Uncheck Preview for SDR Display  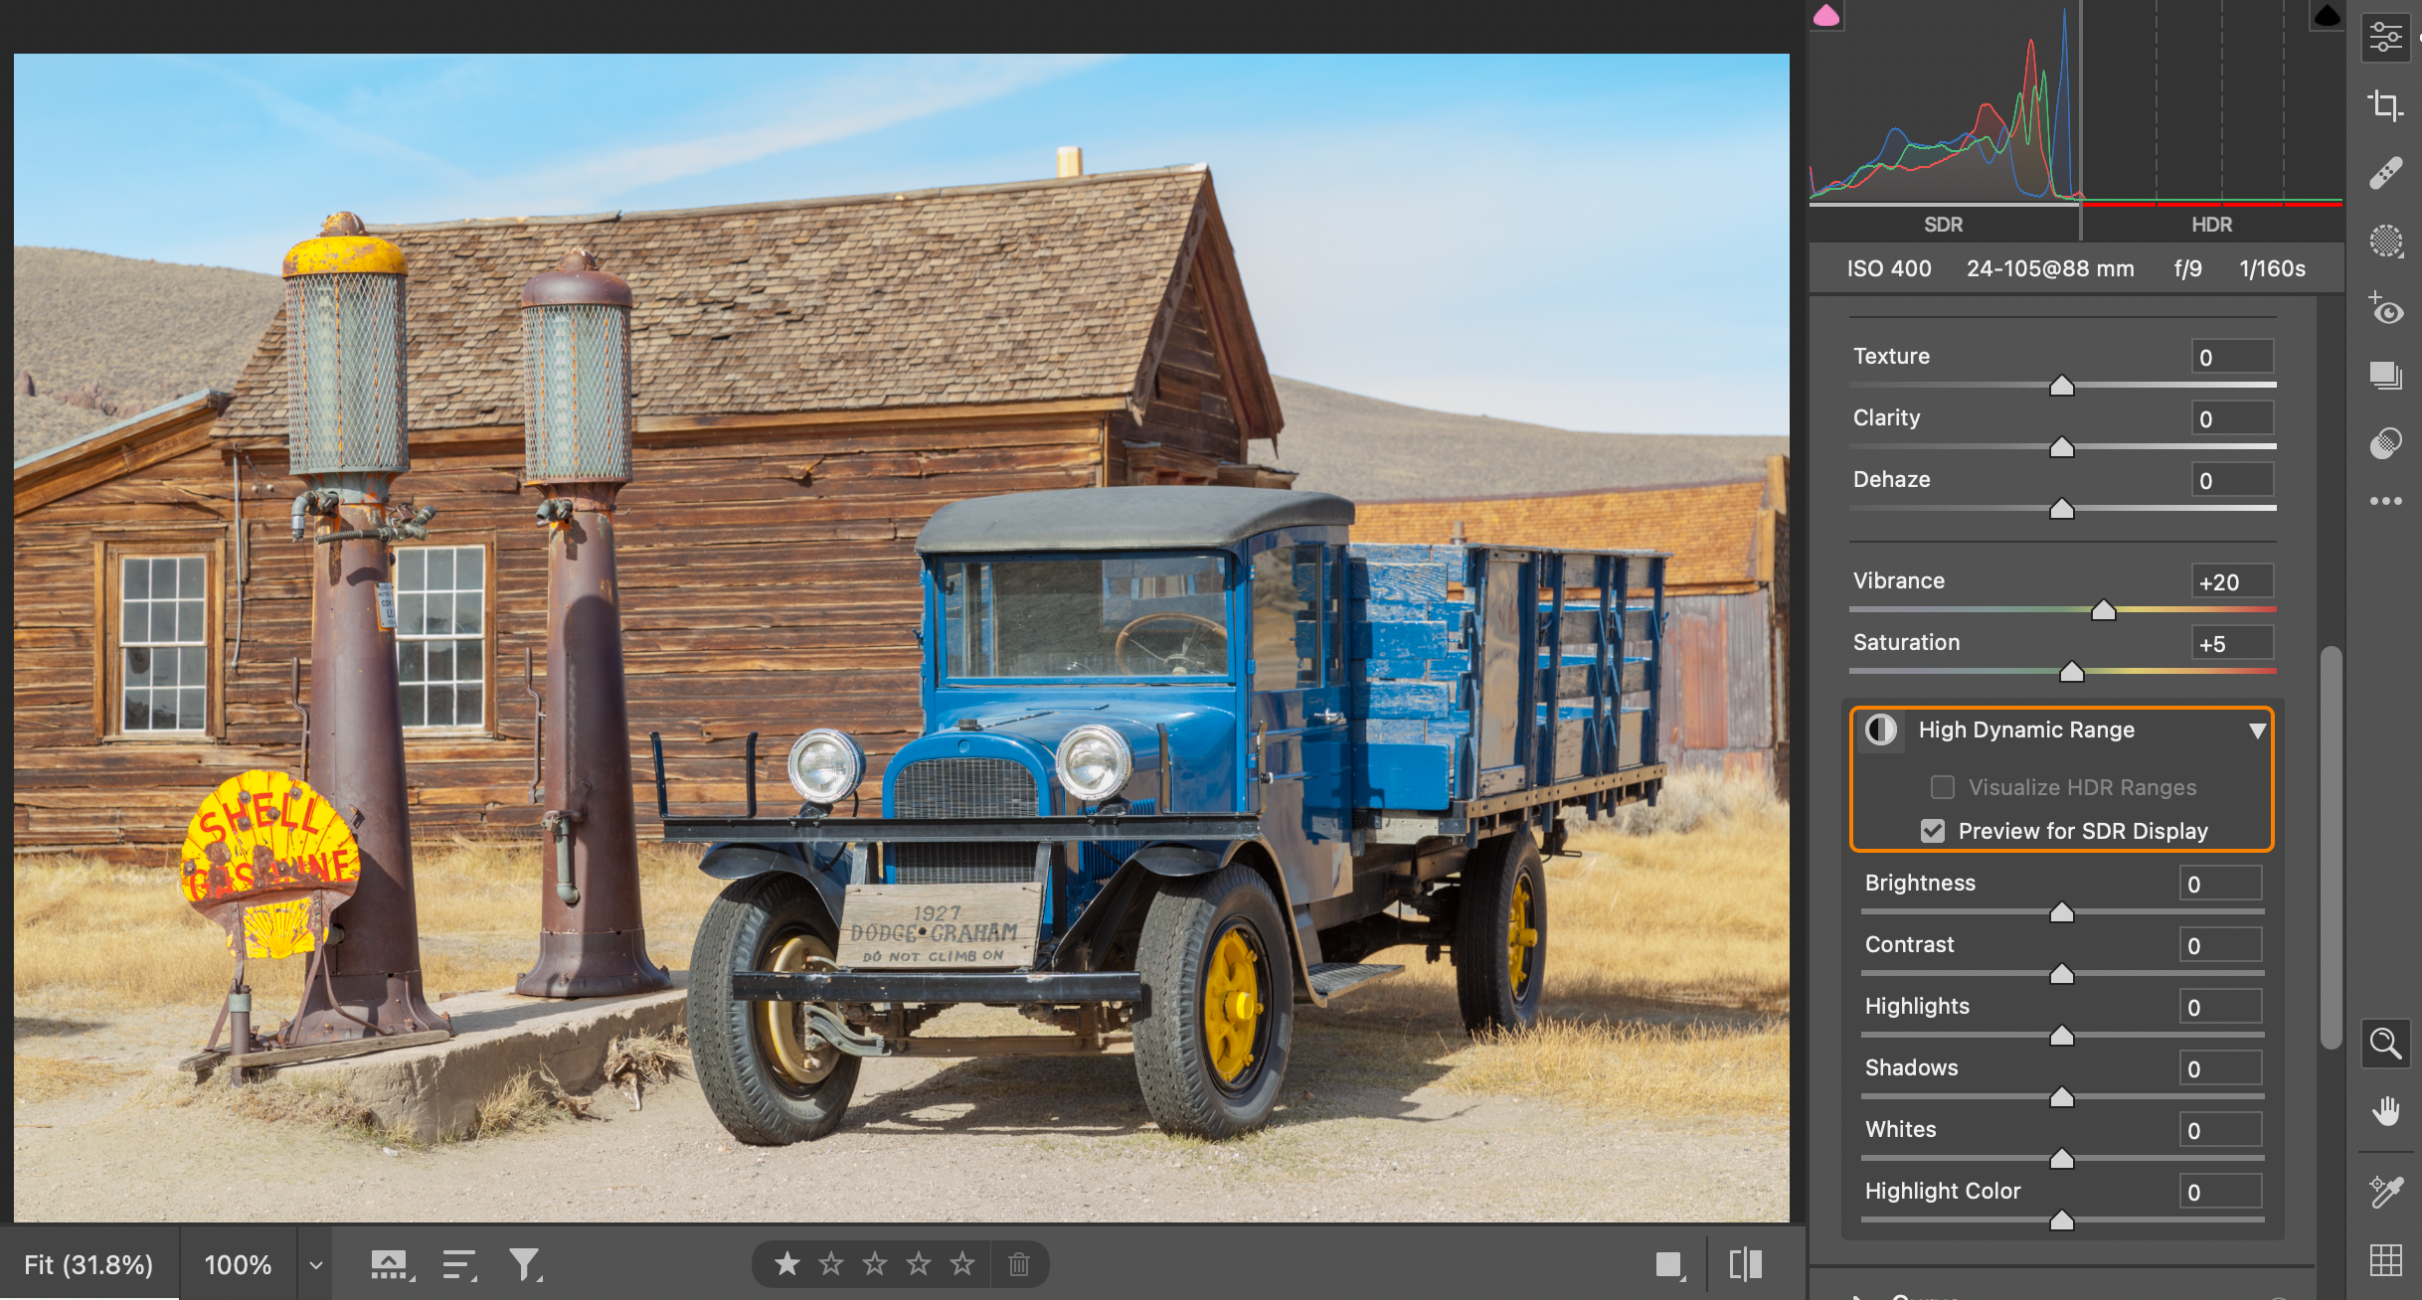(x=1932, y=831)
